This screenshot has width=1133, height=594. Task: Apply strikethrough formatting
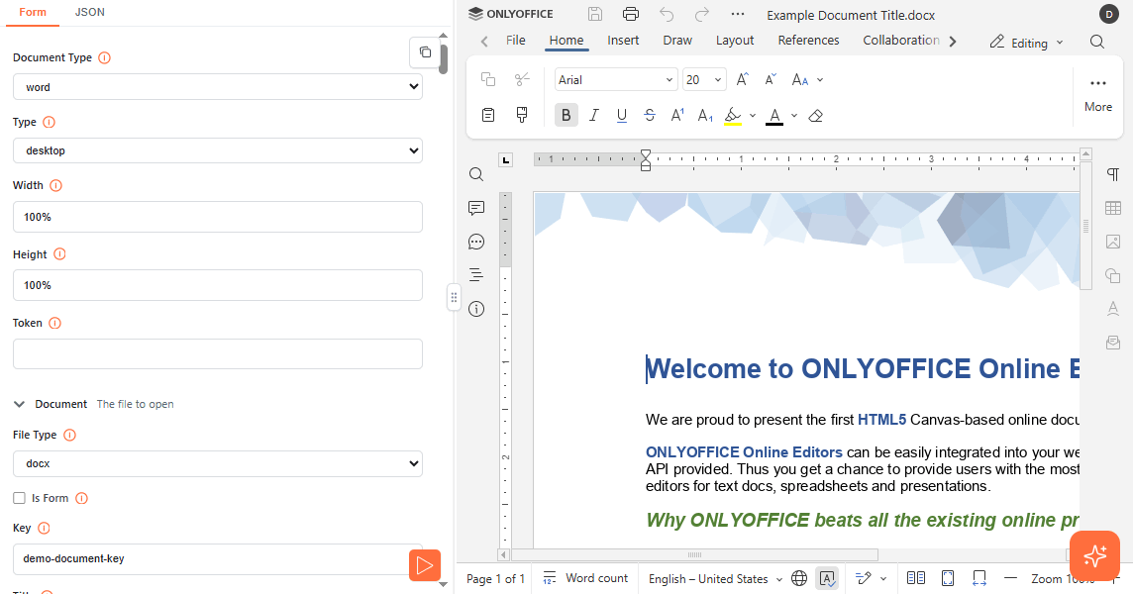pyautogui.click(x=650, y=116)
